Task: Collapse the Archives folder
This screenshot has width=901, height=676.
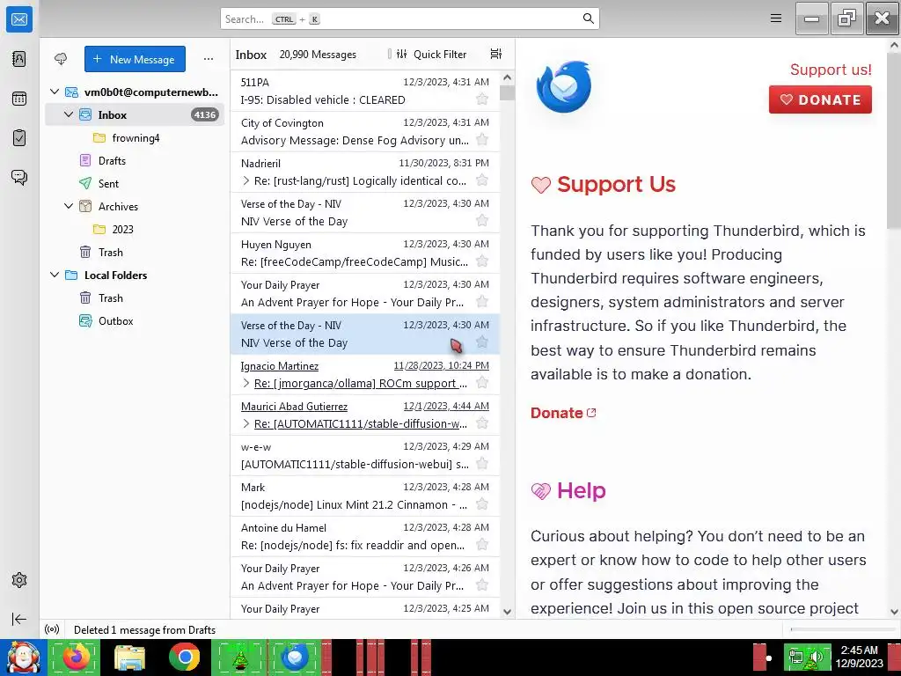Action: click(x=69, y=206)
